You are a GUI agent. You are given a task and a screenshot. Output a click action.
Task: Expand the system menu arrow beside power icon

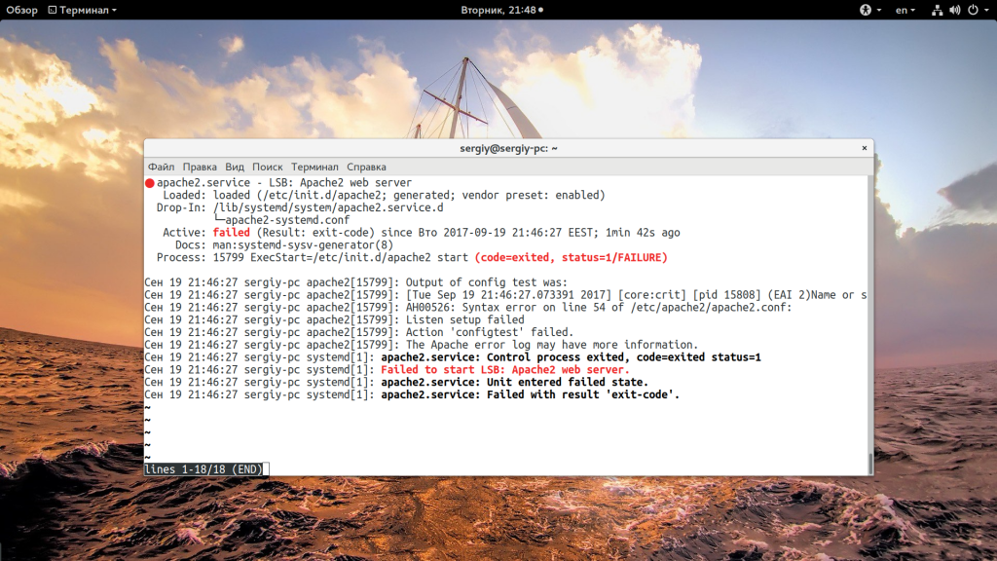coord(985,10)
